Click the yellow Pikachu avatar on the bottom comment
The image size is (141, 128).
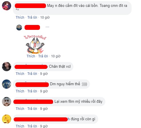7,119
